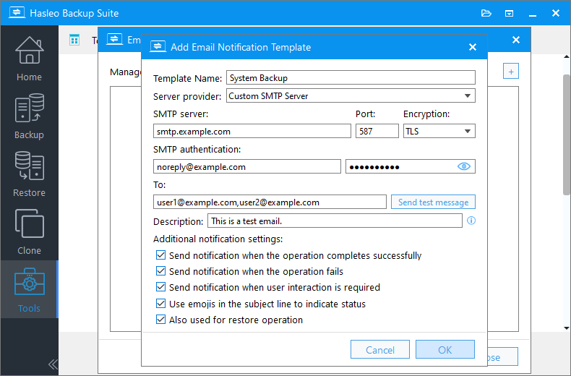Close the Add Email Notification Template dialog
Image resolution: width=571 pixels, height=376 pixels.
[x=473, y=47]
